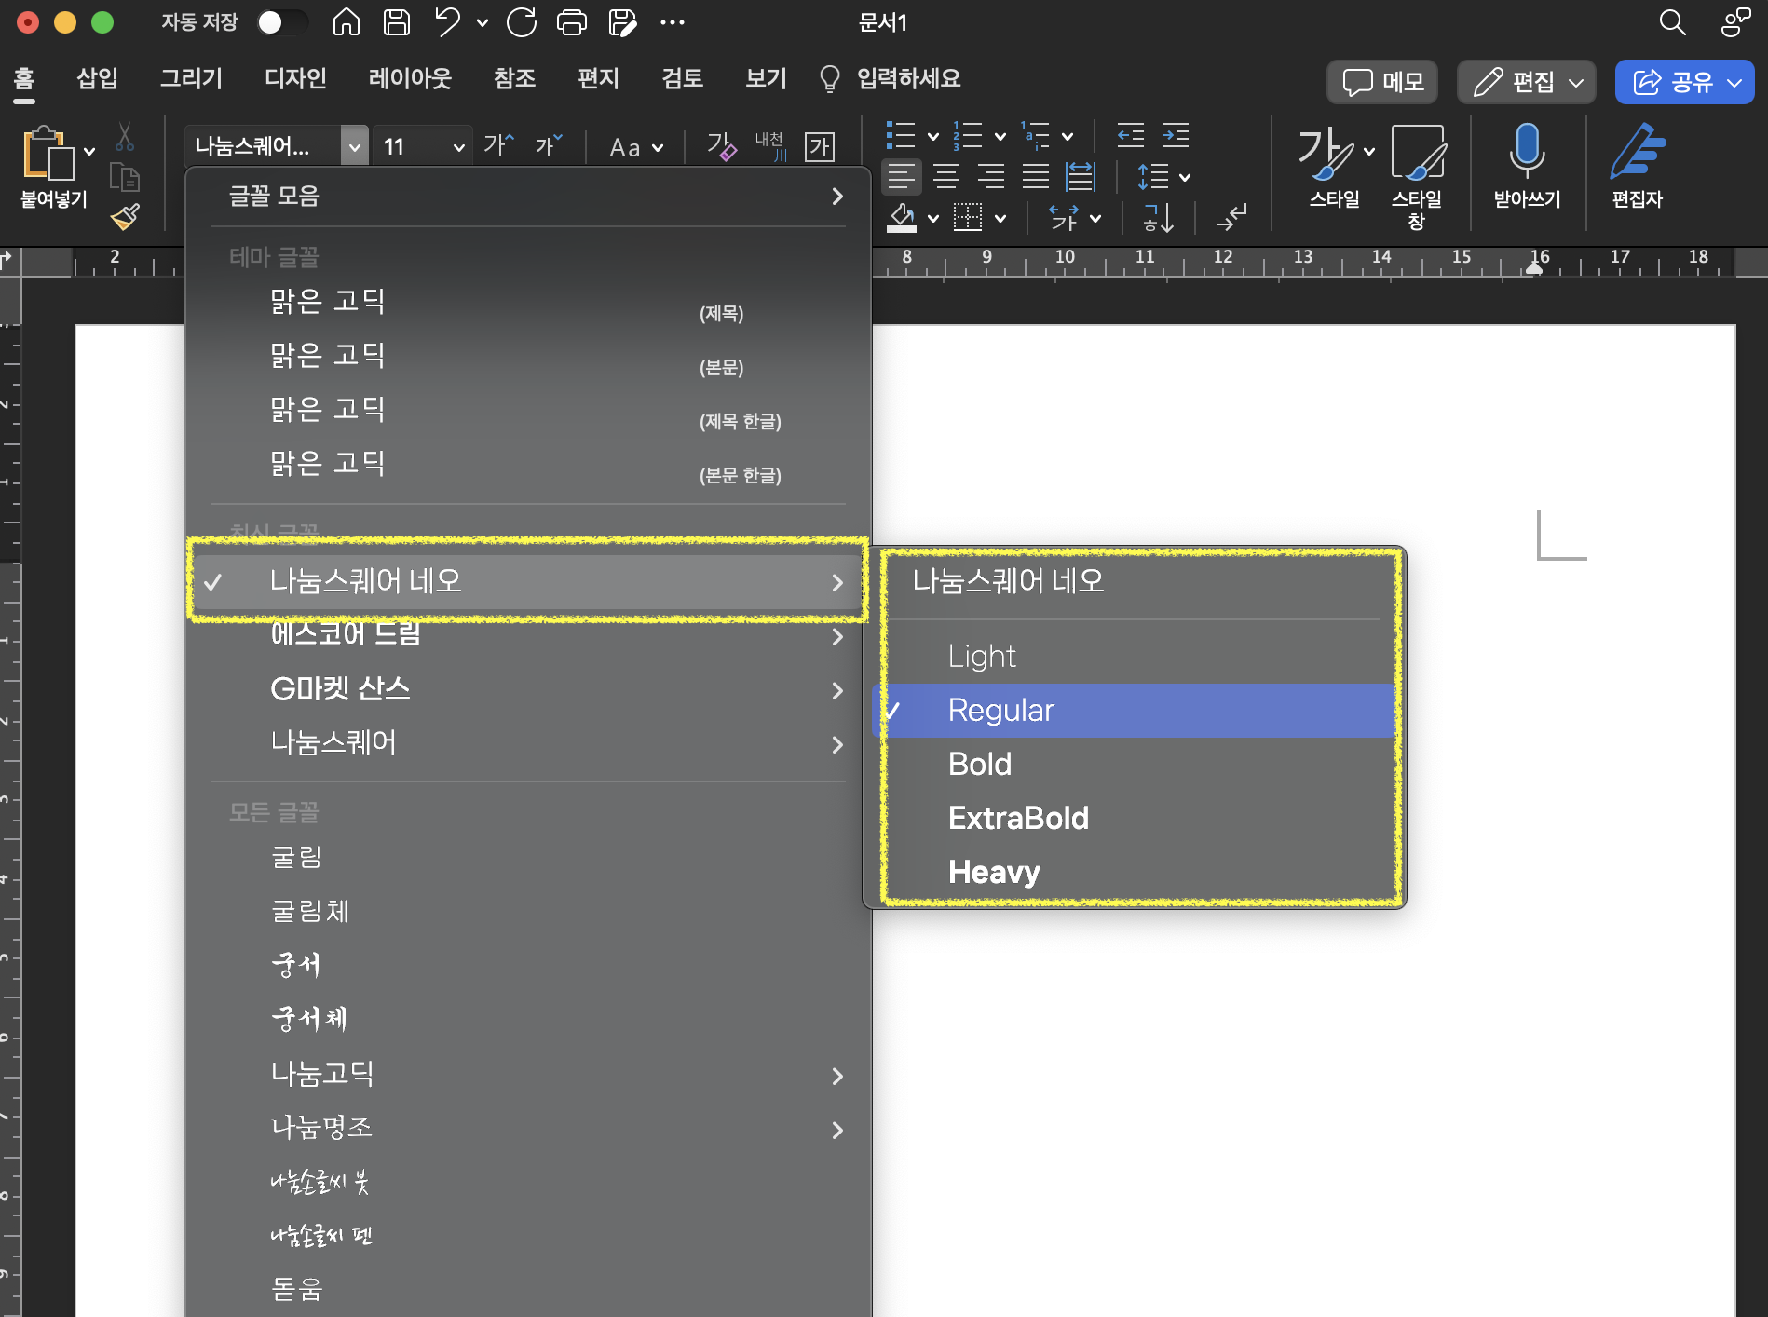Switch to the 디자인 tab
Screen dimensions: 1768x1317
[295, 78]
